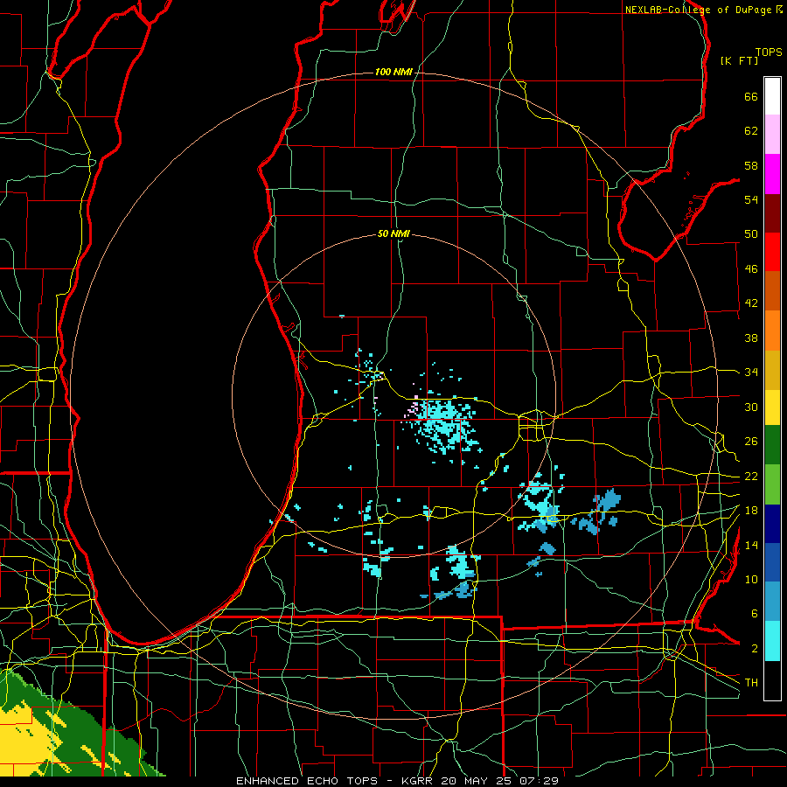Select the white 66 kft legend swatch

772,96
